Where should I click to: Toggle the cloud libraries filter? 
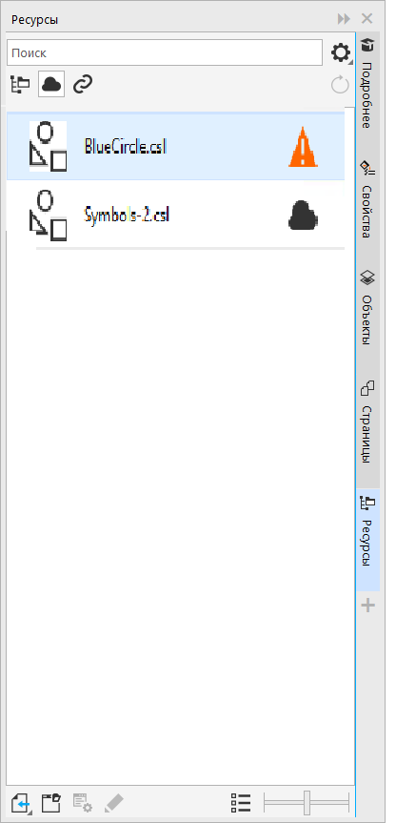coord(51,84)
